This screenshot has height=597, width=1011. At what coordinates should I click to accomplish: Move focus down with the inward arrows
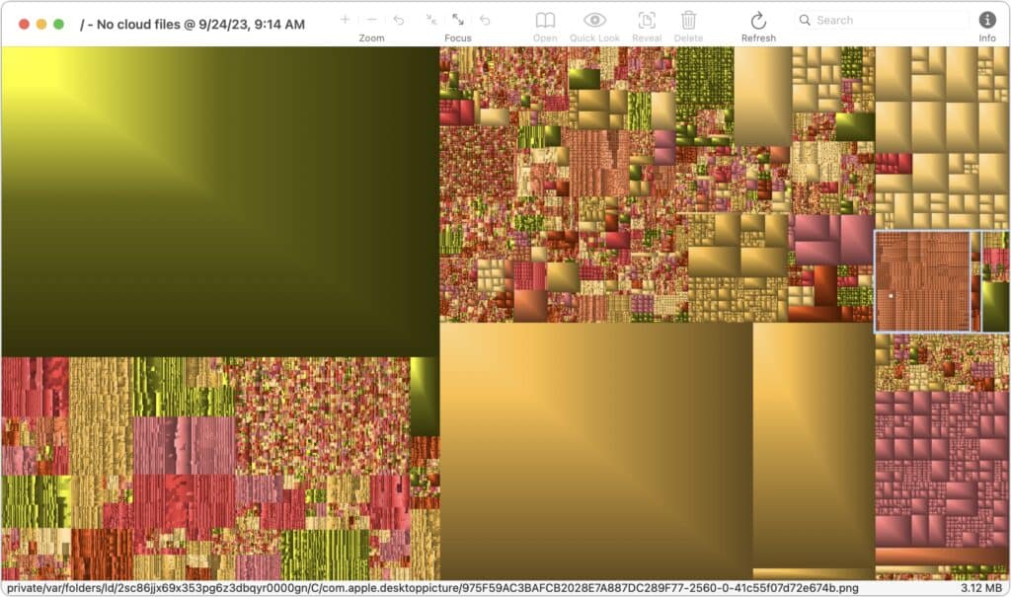[431, 20]
